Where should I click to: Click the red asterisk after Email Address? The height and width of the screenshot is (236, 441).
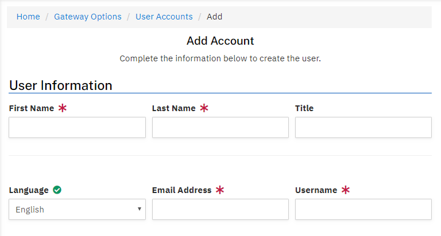pyautogui.click(x=220, y=190)
